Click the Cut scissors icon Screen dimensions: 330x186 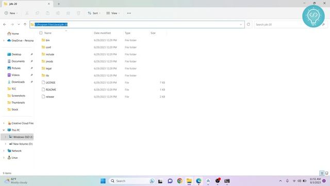point(27,13)
